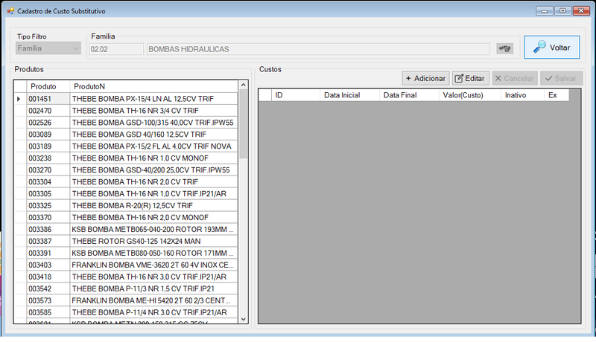This screenshot has width=596, height=342.
Task: Select product code 003418
Action: (x=48, y=277)
